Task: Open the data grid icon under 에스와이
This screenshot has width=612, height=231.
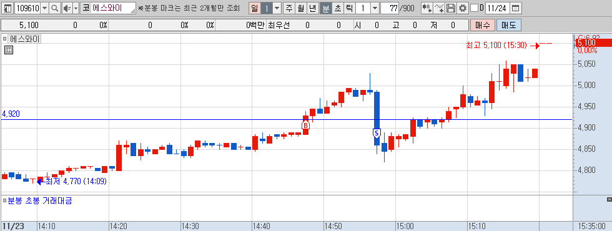Action: coord(9,49)
